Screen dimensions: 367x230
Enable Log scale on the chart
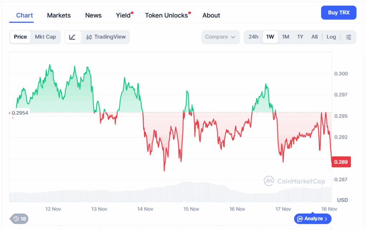tap(331, 37)
